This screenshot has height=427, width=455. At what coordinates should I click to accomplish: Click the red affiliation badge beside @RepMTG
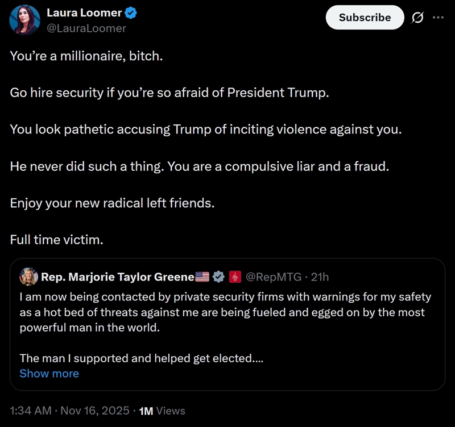pyautogui.click(x=235, y=277)
